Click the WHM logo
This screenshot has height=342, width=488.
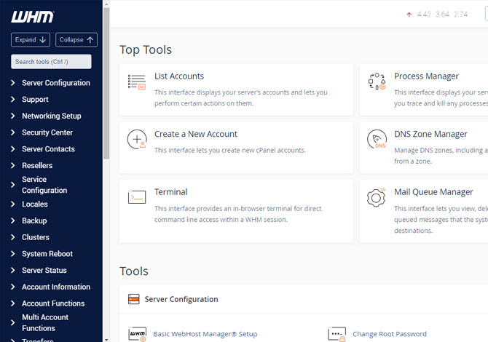31,16
